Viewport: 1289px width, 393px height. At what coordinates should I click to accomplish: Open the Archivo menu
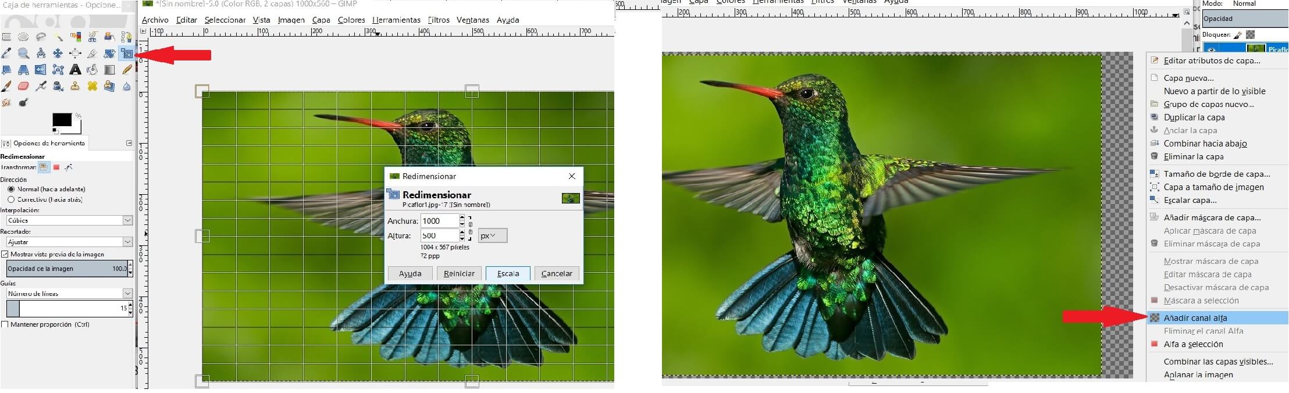(x=155, y=20)
